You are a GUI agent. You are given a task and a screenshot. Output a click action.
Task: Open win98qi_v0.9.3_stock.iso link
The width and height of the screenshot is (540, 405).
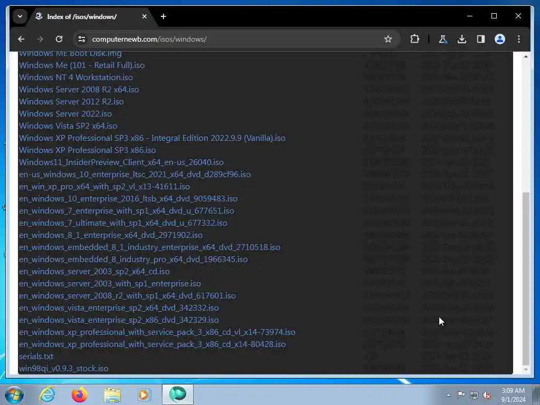point(64,369)
